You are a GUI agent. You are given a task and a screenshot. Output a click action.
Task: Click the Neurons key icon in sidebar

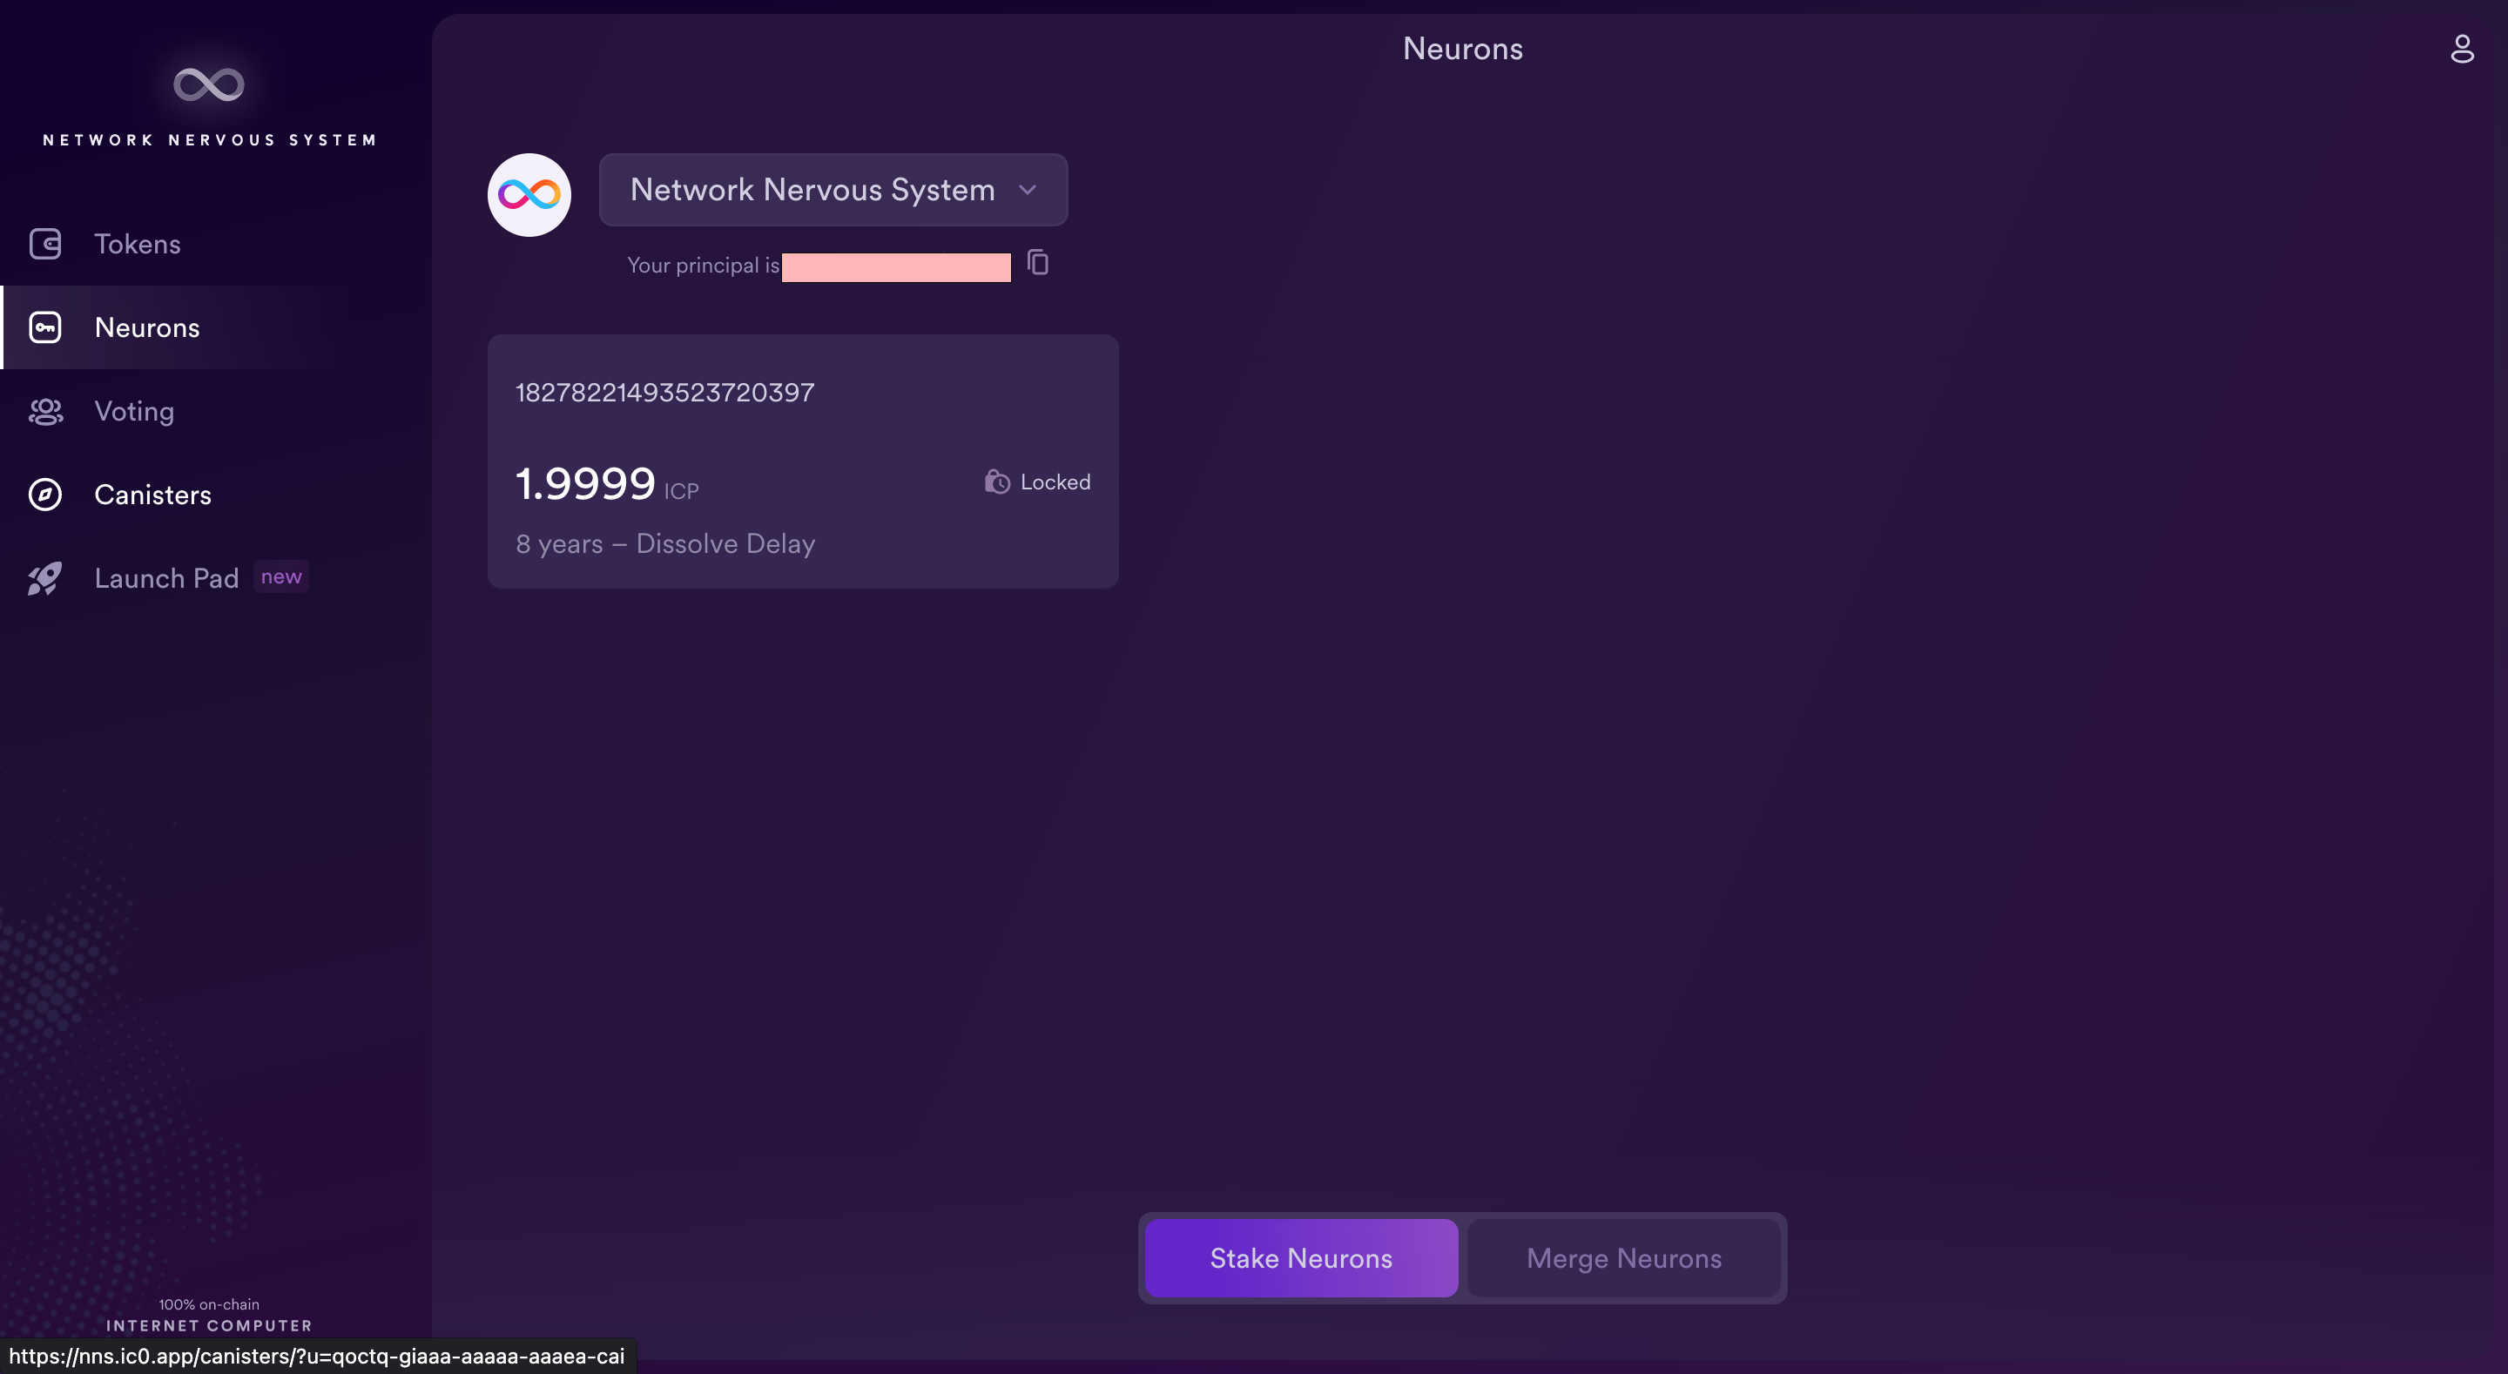[44, 327]
